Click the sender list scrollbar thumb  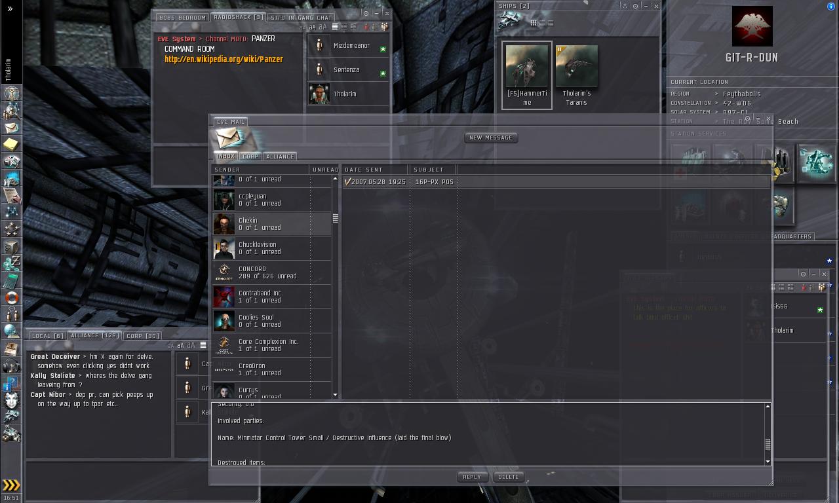pos(336,218)
